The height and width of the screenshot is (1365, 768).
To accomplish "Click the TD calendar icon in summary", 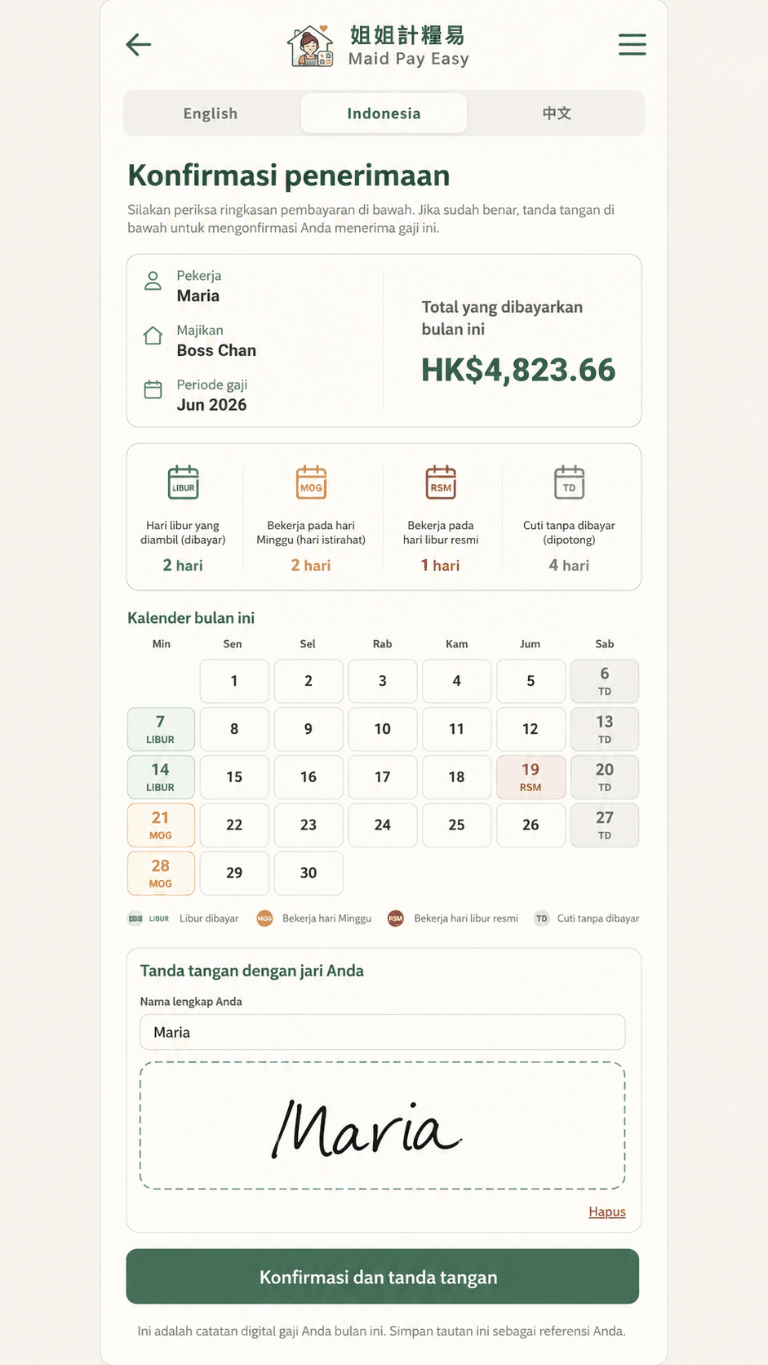I will point(569,482).
